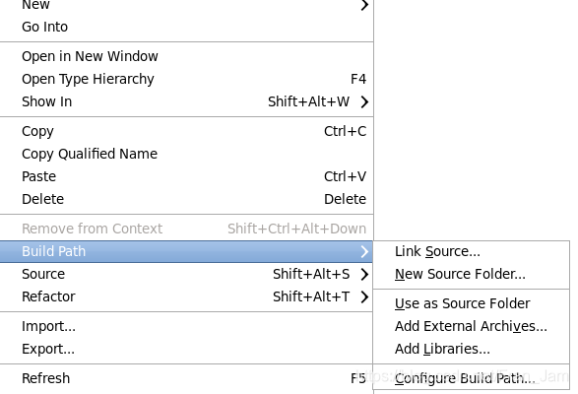Viewport: 578px width, 394px height.
Task: Select Open in New Window
Action: click(x=186, y=56)
